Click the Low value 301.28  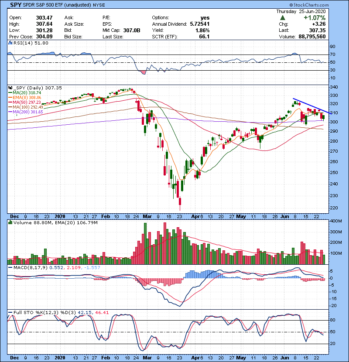point(44,30)
